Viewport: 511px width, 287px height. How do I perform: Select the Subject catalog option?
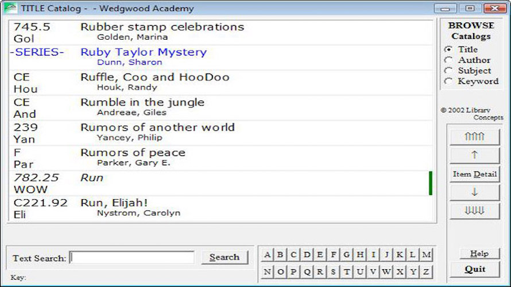(448, 71)
